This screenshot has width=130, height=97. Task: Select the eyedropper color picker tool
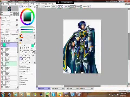tap(28, 48)
